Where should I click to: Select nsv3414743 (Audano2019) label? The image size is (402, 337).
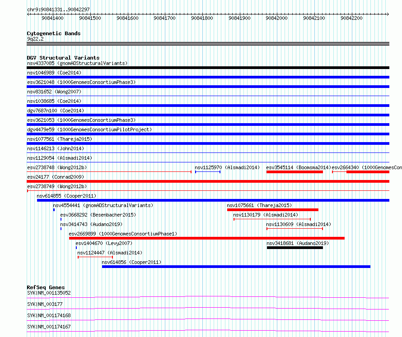[91, 224]
